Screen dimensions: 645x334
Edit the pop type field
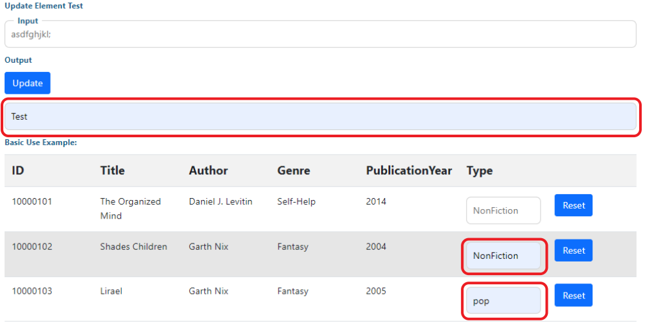[x=503, y=301]
